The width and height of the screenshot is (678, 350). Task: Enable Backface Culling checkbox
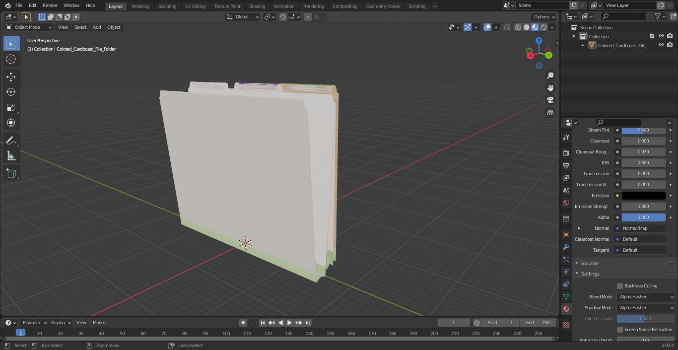[x=620, y=286]
